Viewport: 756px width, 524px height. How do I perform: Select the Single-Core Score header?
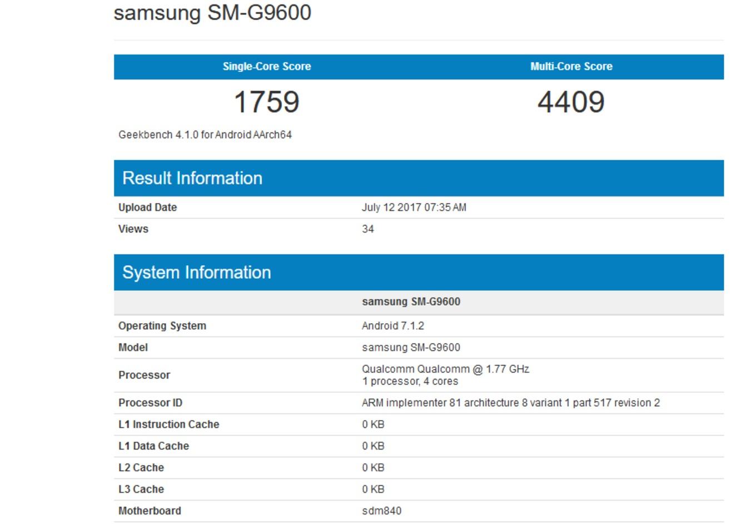click(x=267, y=66)
